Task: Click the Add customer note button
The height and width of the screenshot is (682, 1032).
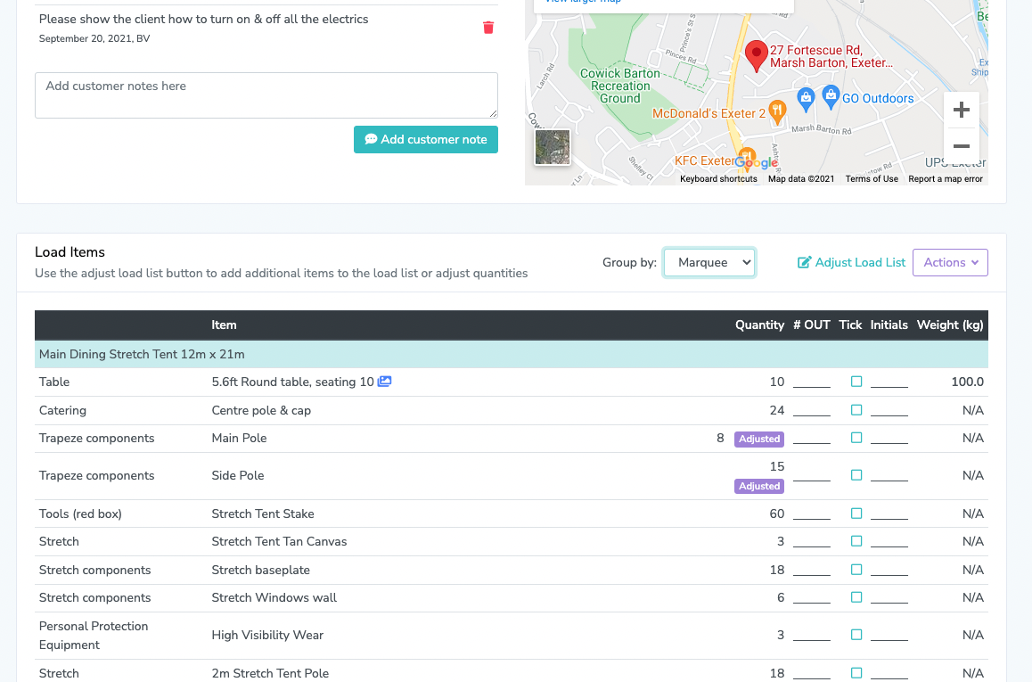Action: click(x=426, y=140)
